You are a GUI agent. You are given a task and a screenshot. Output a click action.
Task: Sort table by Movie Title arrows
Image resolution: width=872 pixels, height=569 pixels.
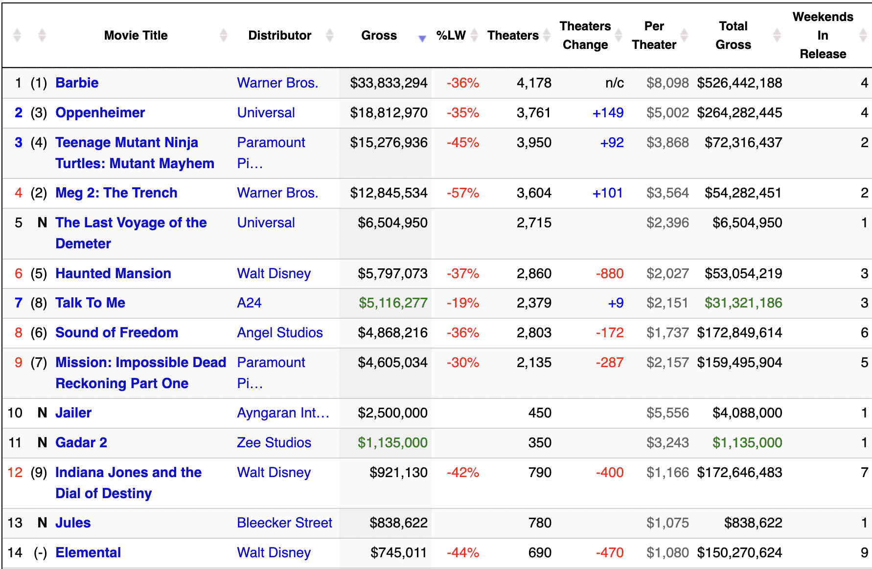point(224,35)
